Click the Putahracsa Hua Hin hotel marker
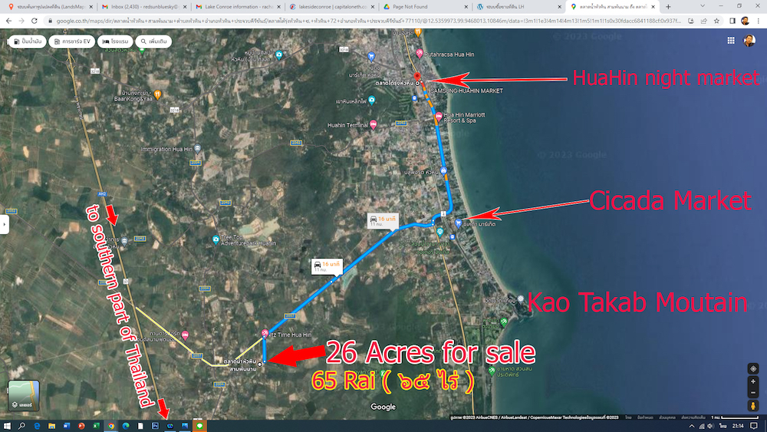This screenshot has height=432, width=767. tap(420, 53)
